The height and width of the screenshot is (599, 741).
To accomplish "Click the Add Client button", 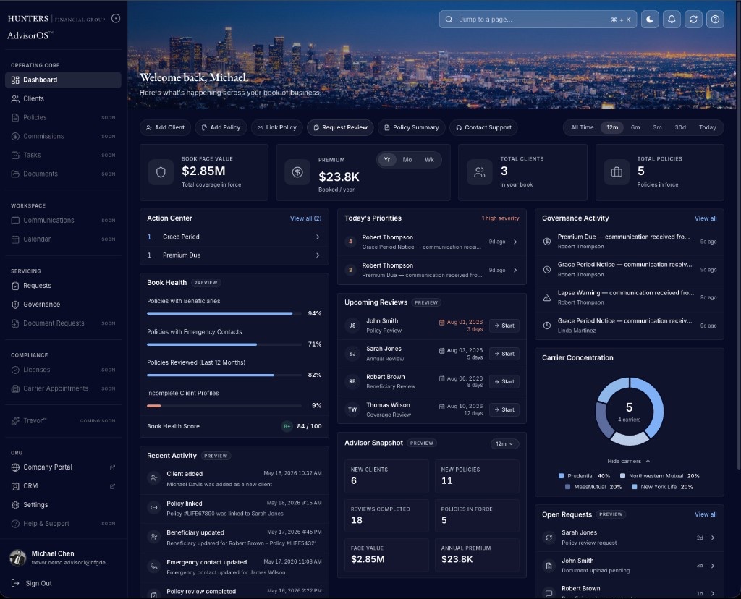I will 165,127.
